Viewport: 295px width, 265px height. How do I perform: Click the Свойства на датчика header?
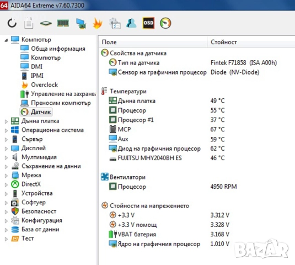[134, 53]
